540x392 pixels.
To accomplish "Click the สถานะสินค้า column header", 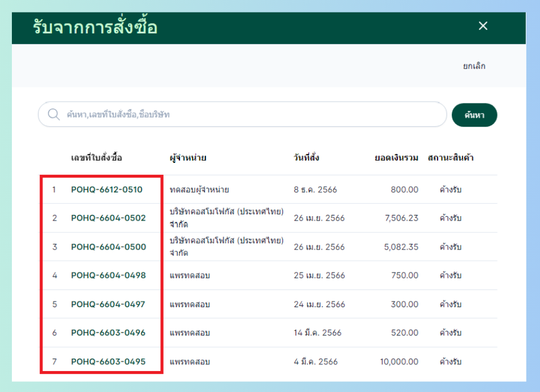I will (451, 158).
